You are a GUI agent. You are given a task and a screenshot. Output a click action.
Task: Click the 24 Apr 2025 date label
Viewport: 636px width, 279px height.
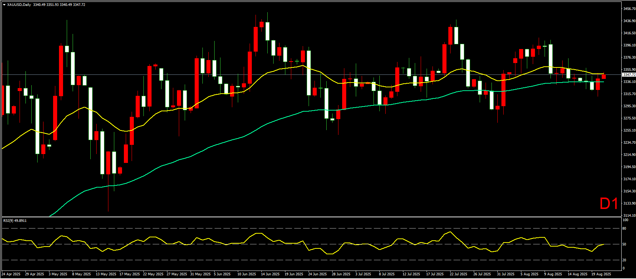pos(11,274)
